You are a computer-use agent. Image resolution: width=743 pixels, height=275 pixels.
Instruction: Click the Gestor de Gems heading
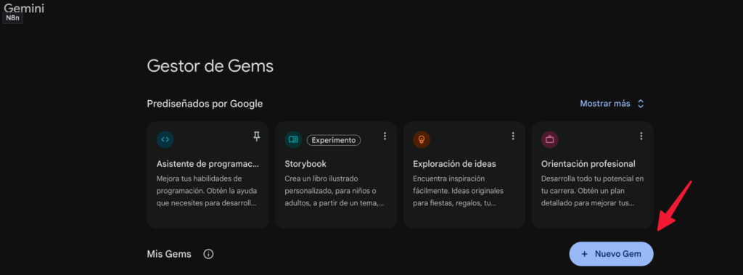click(x=210, y=66)
